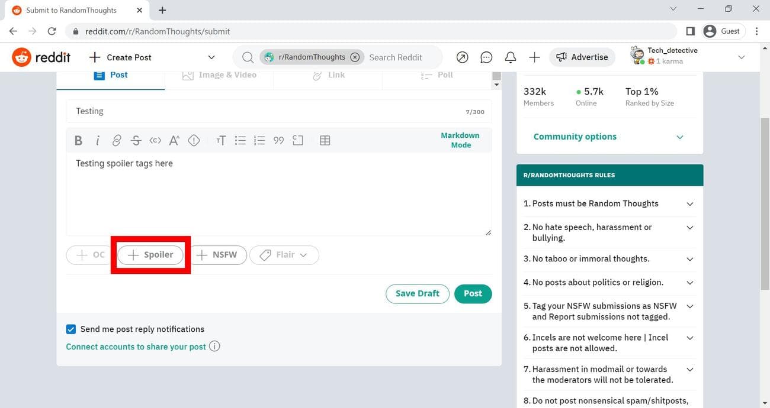The height and width of the screenshot is (408, 770).
Task: Apply strikethrough formatting
Action: click(x=136, y=141)
